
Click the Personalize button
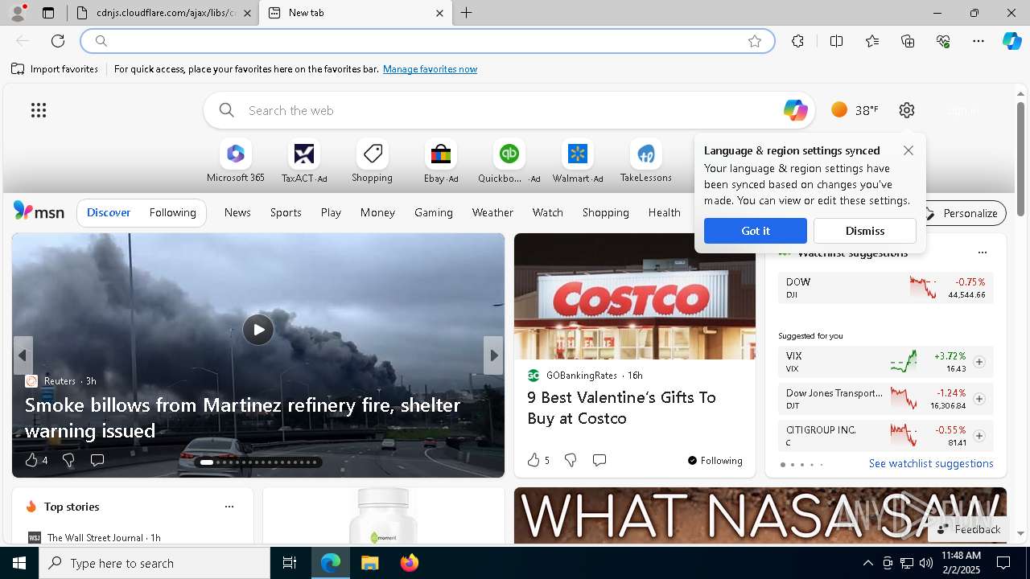click(962, 213)
